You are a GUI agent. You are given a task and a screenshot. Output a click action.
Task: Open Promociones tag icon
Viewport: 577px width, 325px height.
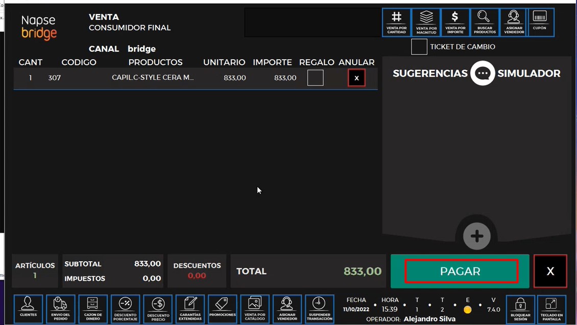click(223, 309)
